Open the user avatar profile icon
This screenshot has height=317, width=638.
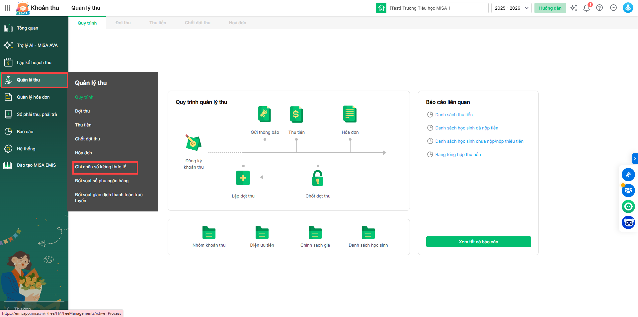click(628, 8)
